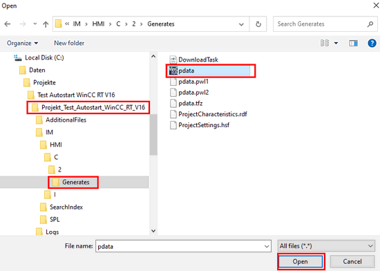
Task: Click the pdata.tfz file icon
Action: (173, 103)
